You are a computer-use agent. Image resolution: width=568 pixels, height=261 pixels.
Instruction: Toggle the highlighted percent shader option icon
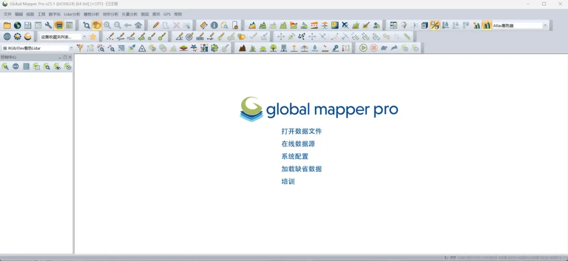435,25
